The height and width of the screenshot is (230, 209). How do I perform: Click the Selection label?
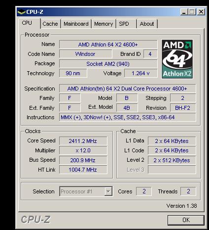point(43,191)
